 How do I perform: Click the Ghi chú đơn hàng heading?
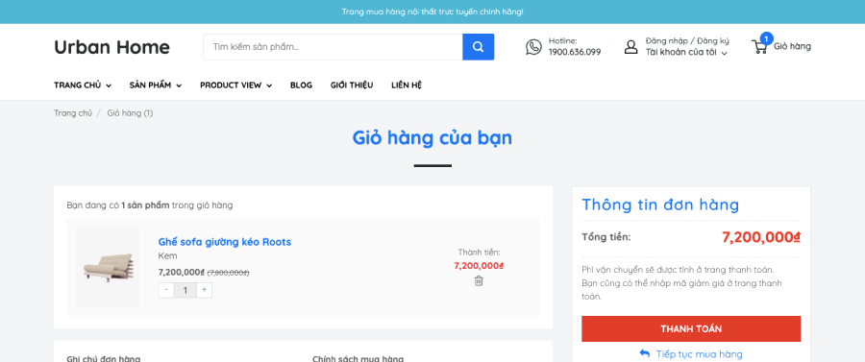[104, 359]
